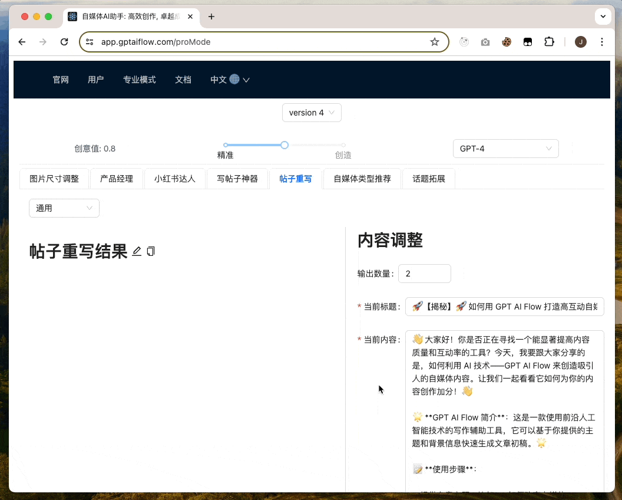Viewport: 622px width, 500px height.
Task: Open the Chrome profile avatar J
Action: pyautogui.click(x=581, y=42)
